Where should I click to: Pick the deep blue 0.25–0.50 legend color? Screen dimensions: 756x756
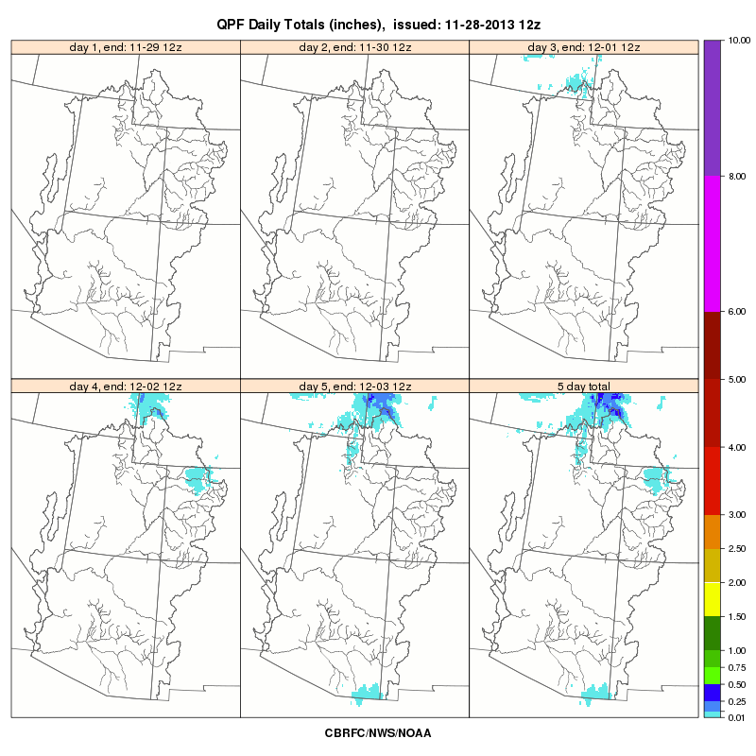click(713, 693)
